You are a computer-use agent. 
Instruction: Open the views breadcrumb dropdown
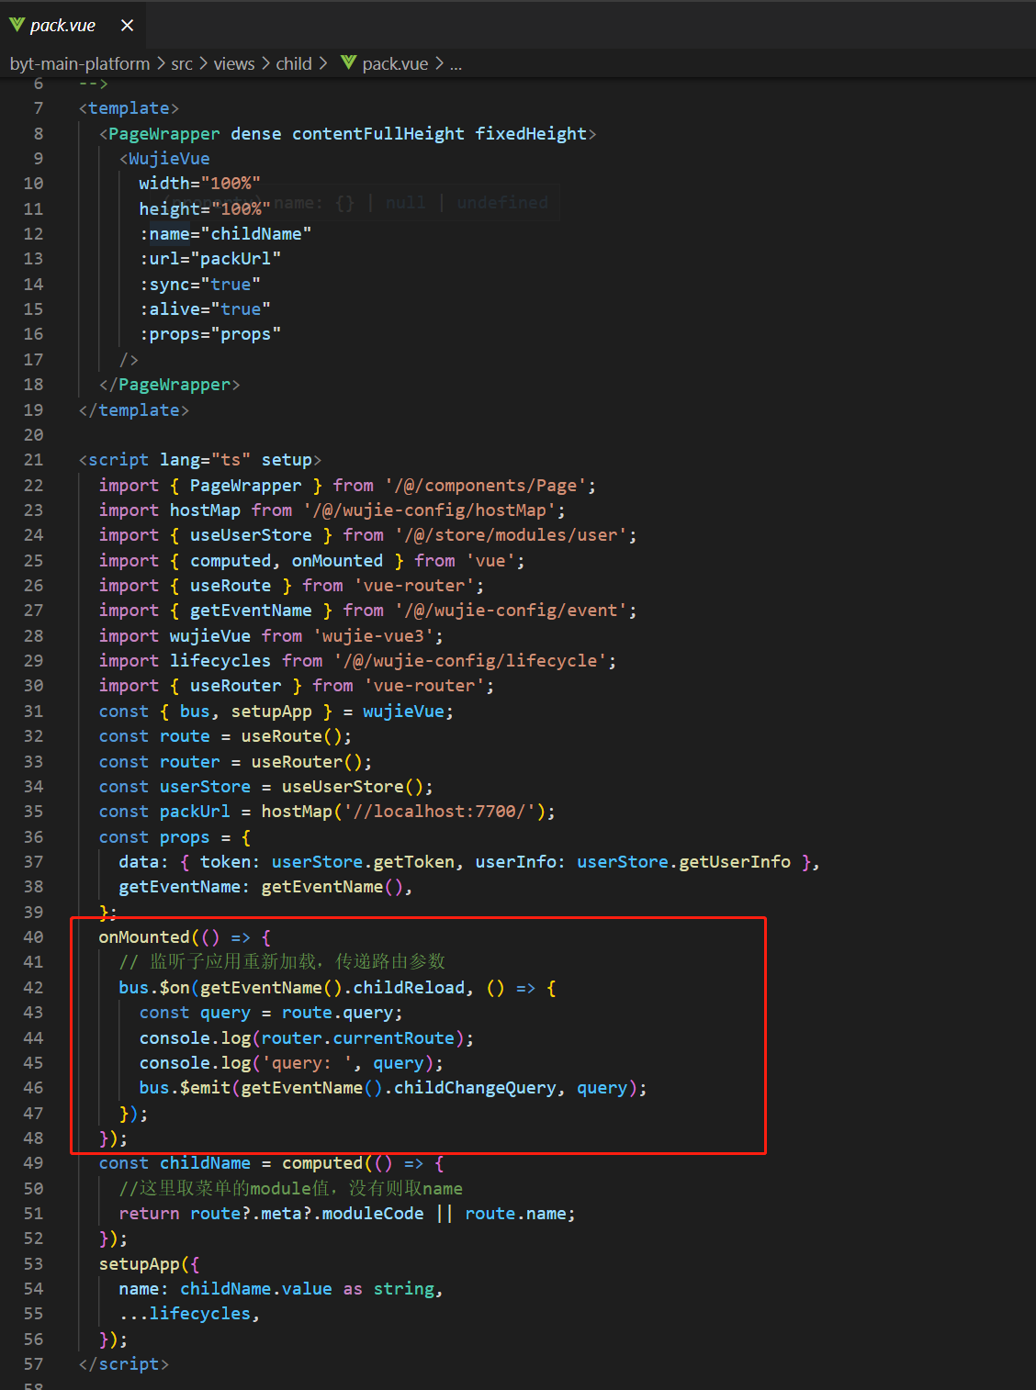point(234,62)
